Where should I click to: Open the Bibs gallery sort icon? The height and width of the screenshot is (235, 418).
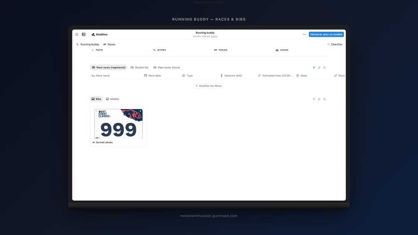(319, 99)
